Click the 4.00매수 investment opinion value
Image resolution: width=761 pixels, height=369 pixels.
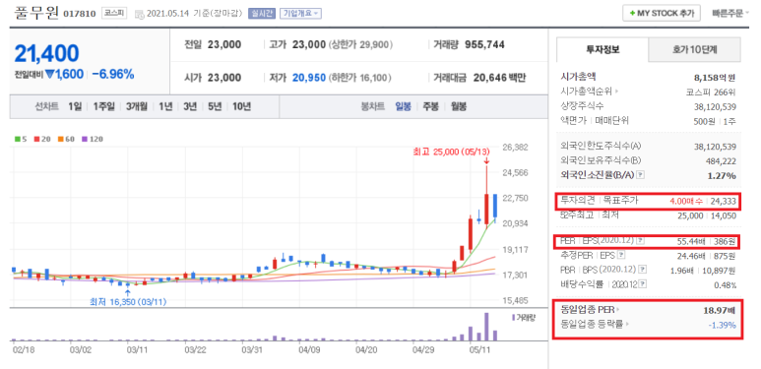coord(685,201)
